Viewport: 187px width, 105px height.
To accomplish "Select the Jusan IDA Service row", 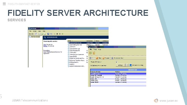I will 78,49.
